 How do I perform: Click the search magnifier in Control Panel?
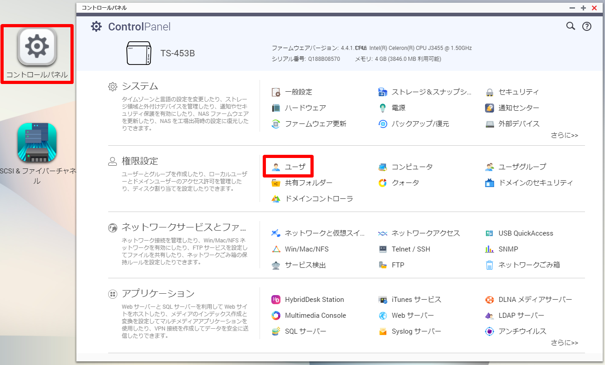click(570, 26)
